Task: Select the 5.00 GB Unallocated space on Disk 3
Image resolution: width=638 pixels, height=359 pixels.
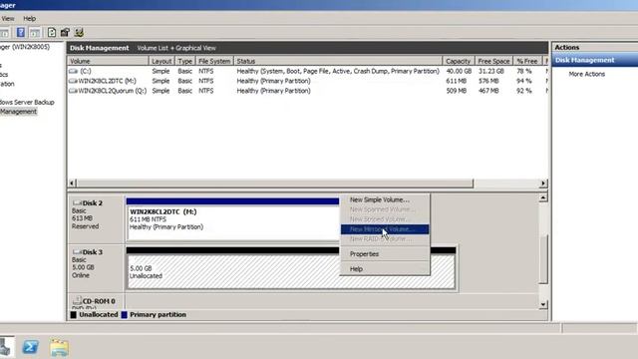Action: point(291,268)
